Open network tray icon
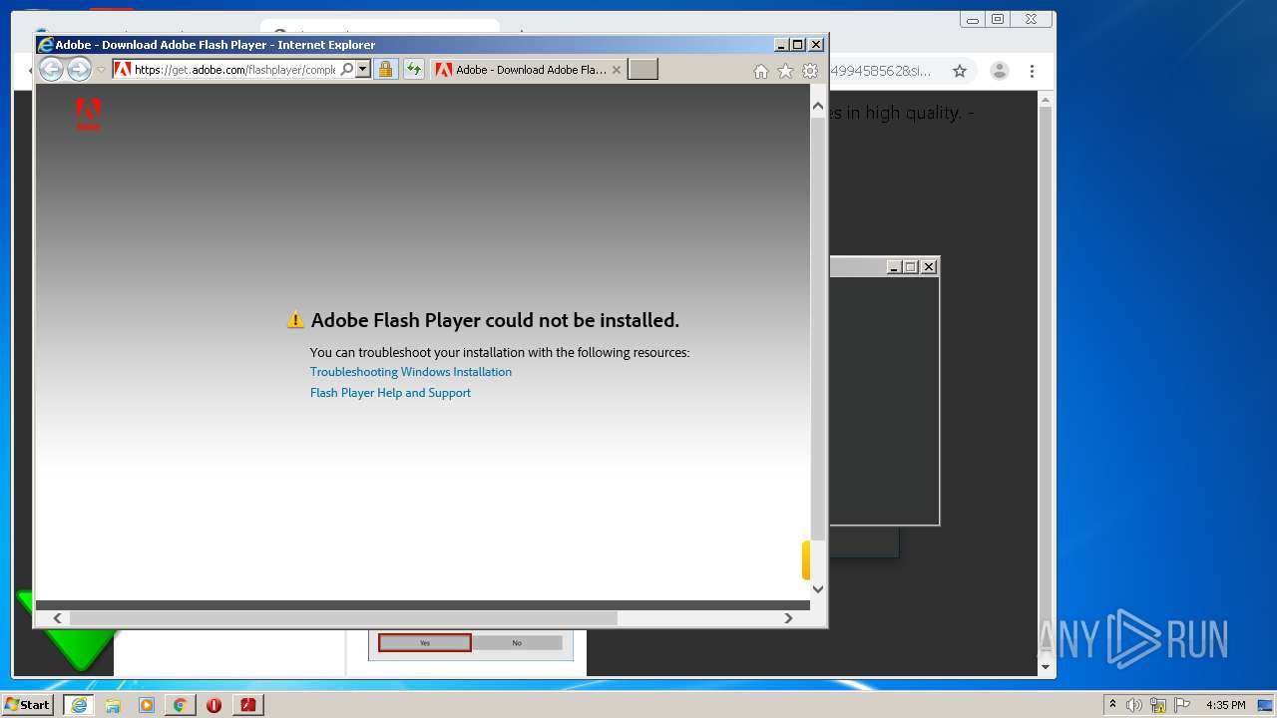 coord(1158,705)
